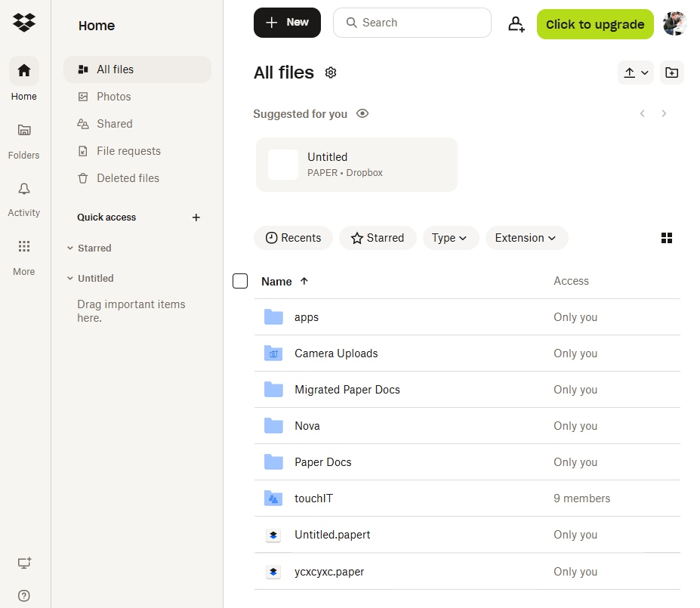This screenshot has width=700, height=608.
Task: Hide the Suggested for you section
Action: point(362,114)
